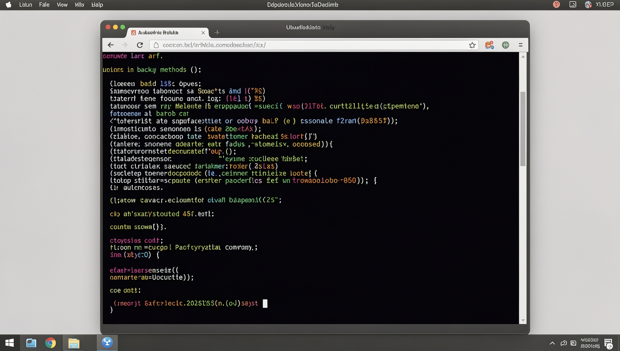Open the View menu in menu bar

(62, 5)
